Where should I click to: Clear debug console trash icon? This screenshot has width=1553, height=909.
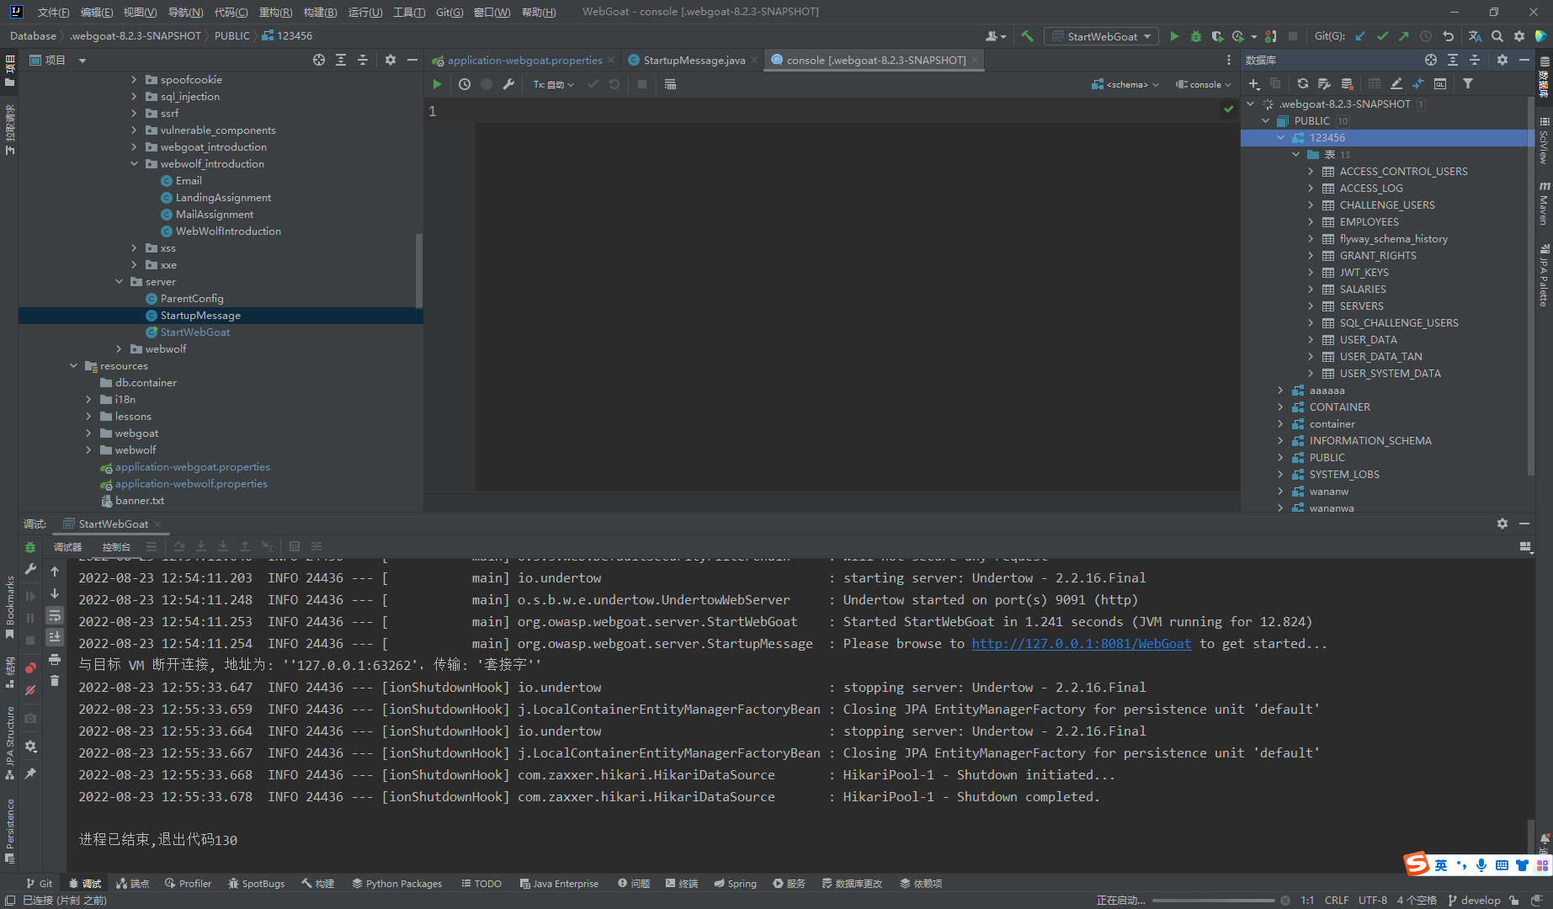pos(55,681)
